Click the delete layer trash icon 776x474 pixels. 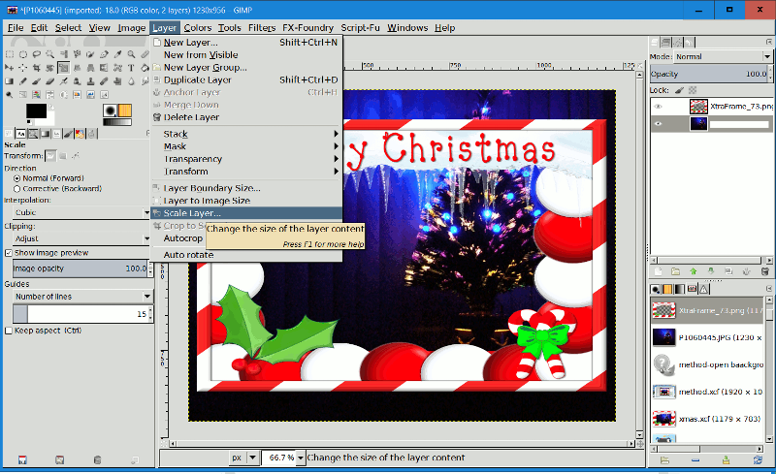(x=764, y=271)
